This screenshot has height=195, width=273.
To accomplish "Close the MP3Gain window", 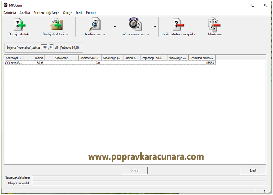I will 265,5.
